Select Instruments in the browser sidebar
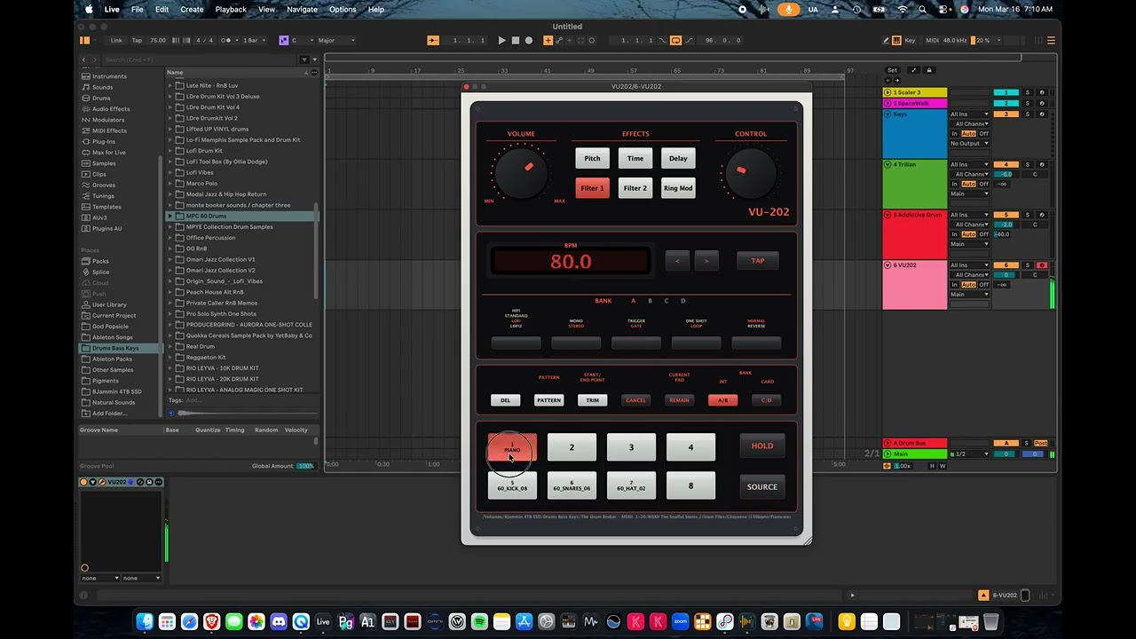The height and width of the screenshot is (639, 1136). (x=109, y=76)
